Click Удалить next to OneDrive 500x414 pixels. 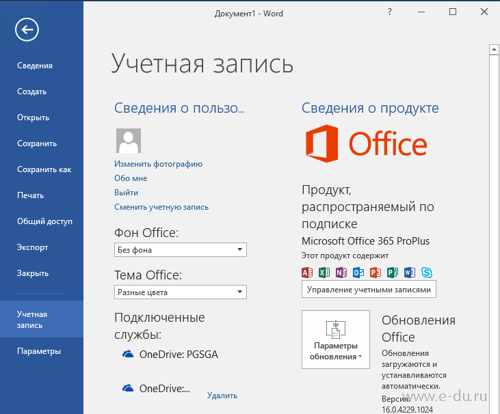click(x=222, y=396)
